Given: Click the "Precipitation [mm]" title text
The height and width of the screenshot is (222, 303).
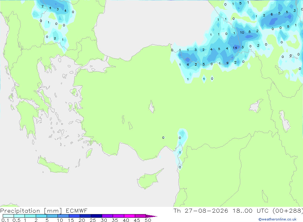Looking at the screenshot, I should click(x=31, y=211).
